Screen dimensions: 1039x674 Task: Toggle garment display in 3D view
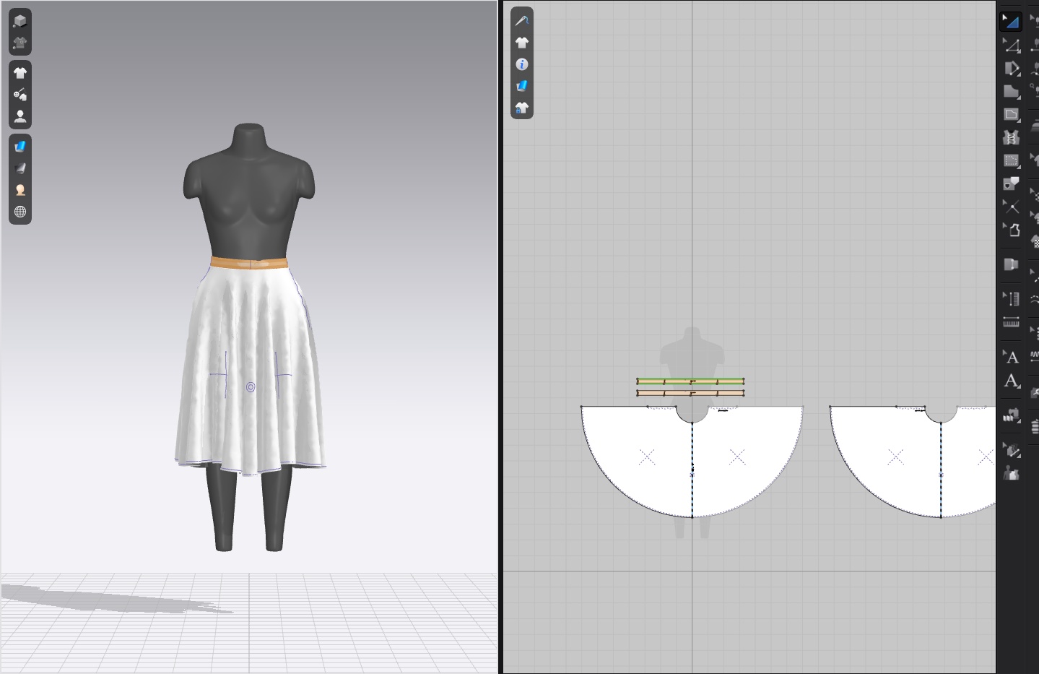(x=20, y=73)
